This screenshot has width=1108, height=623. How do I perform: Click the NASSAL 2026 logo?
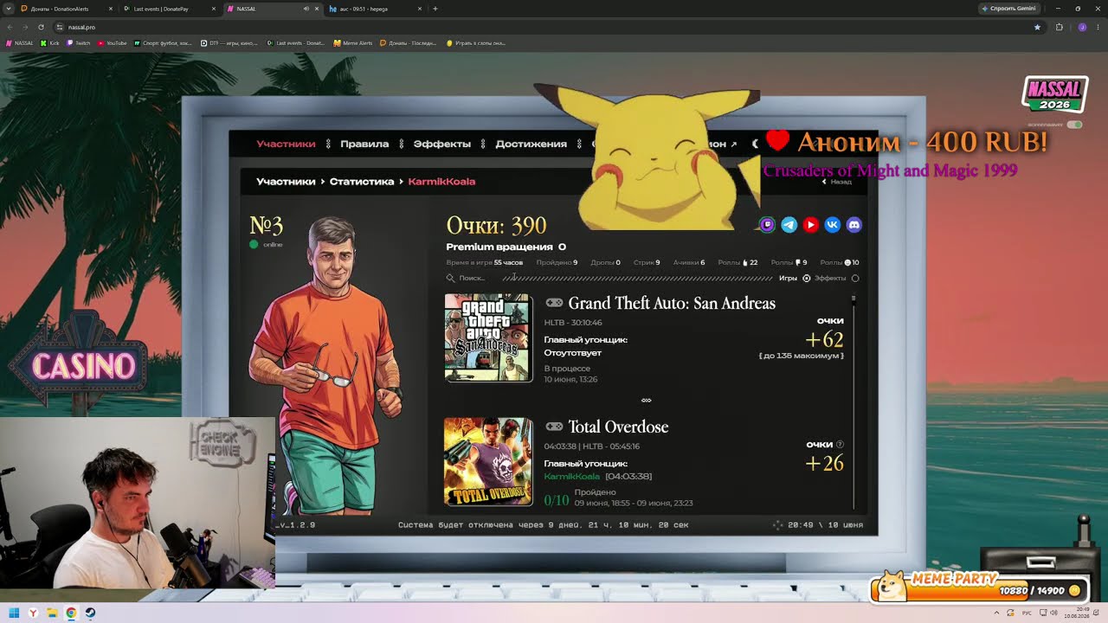[x=1054, y=93]
